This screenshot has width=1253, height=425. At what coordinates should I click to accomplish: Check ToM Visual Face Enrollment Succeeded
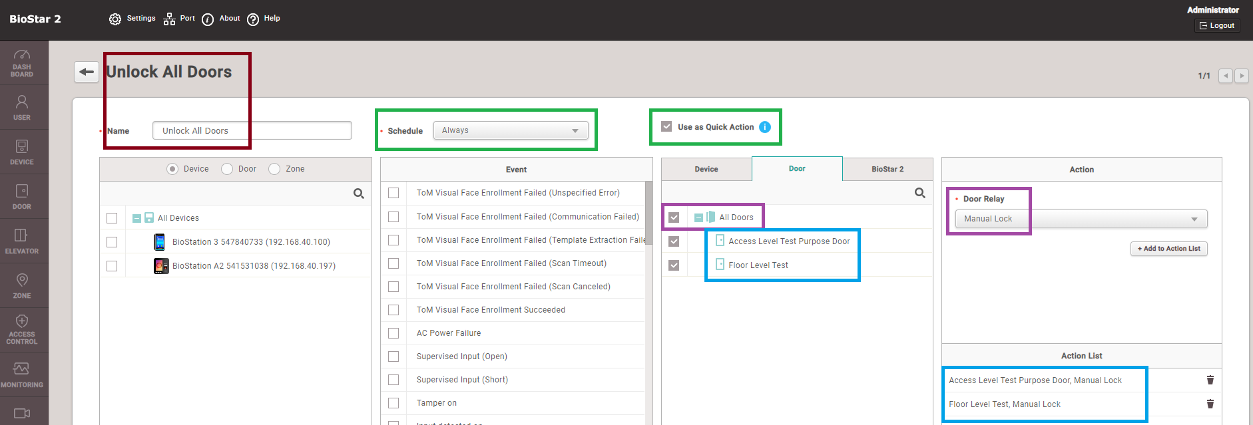click(393, 310)
